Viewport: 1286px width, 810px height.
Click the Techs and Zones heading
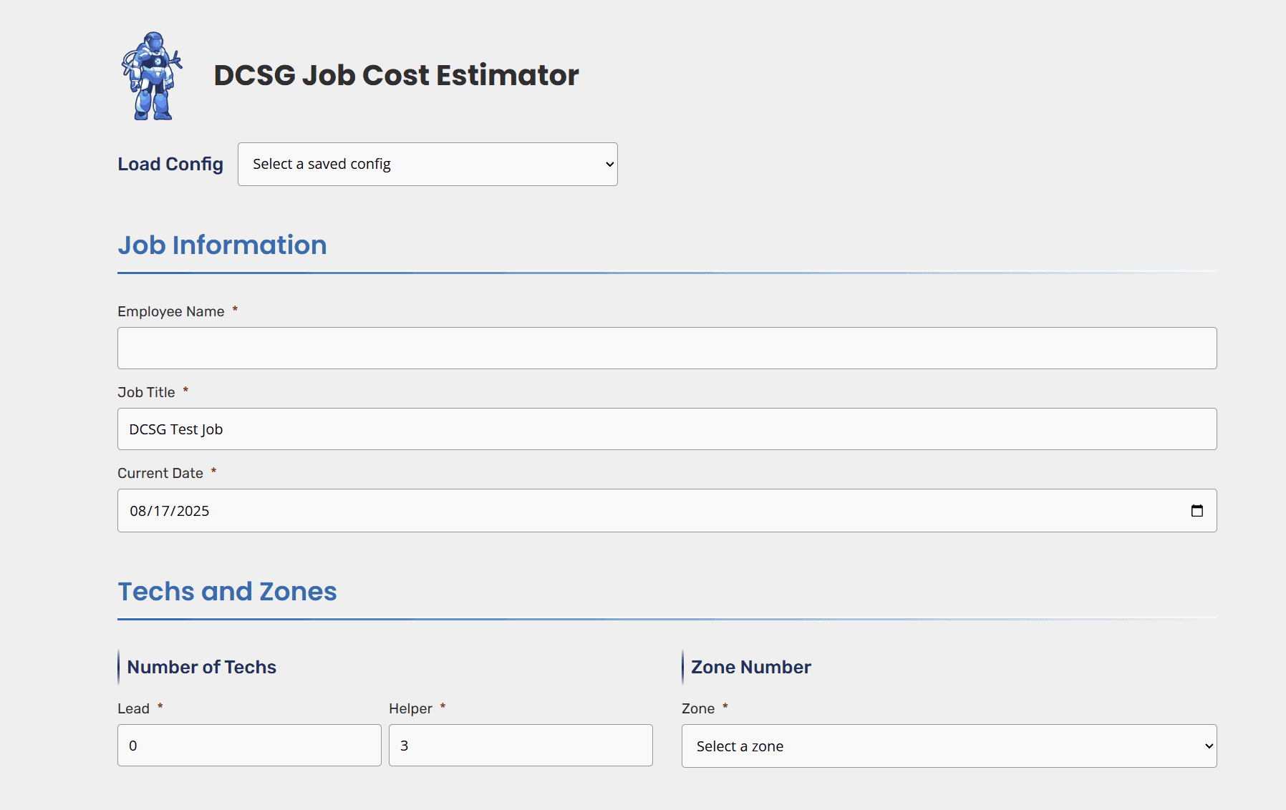[227, 591]
